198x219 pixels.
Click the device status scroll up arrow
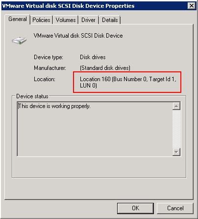point(176,106)
